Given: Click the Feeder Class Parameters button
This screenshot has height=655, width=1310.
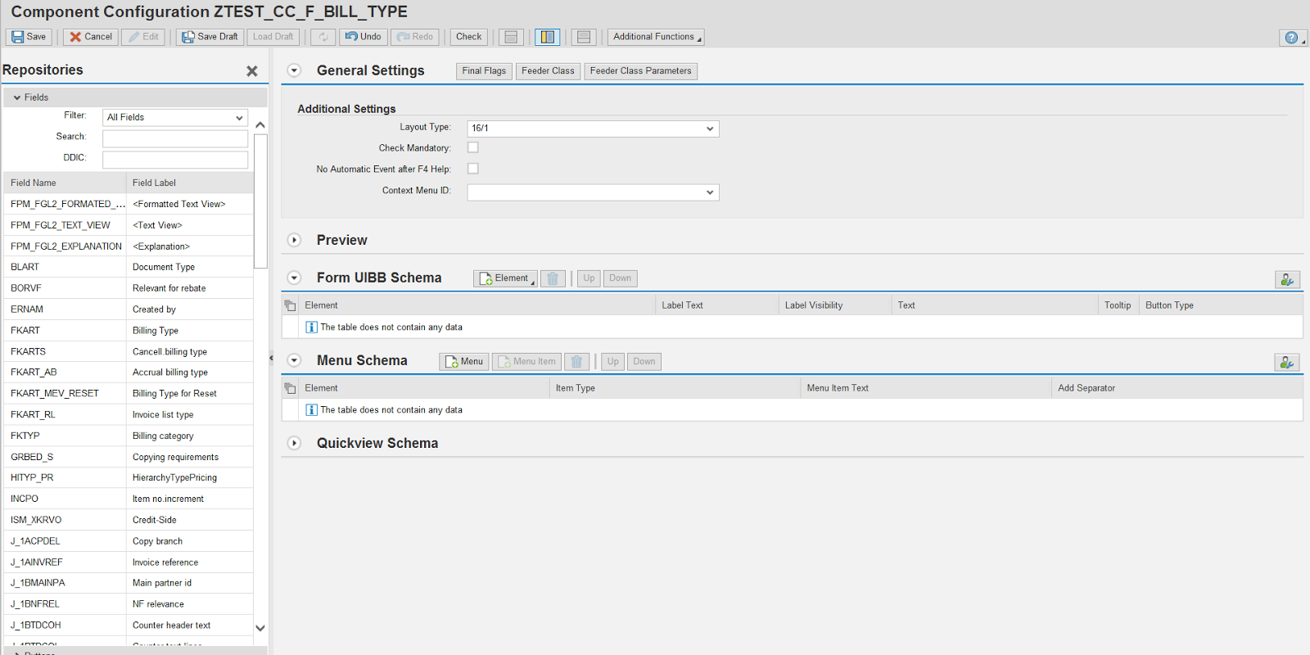Looking at the screenshot, I should [640, 71].
